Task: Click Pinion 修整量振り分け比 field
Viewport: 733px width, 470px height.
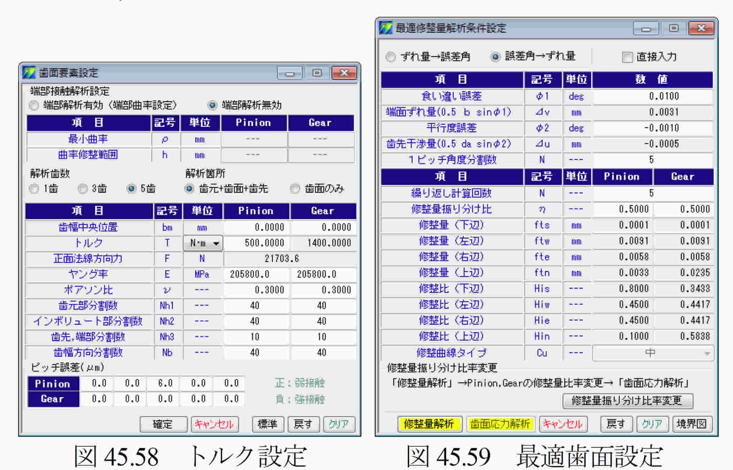Action: tap(623, 209)
